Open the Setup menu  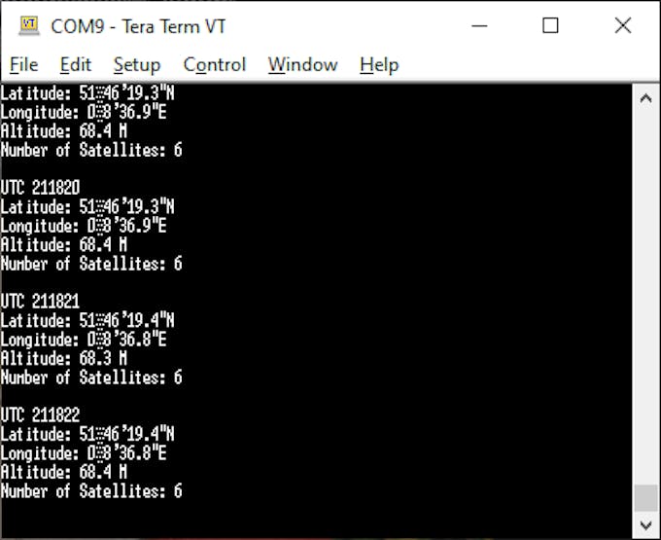pos(137,65)
